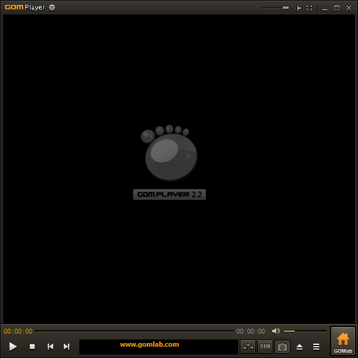Viewport: 358px width, 358px height.
Task: Go to GOMlab home button
Action: pyautogui.click(x=343, y=341)
